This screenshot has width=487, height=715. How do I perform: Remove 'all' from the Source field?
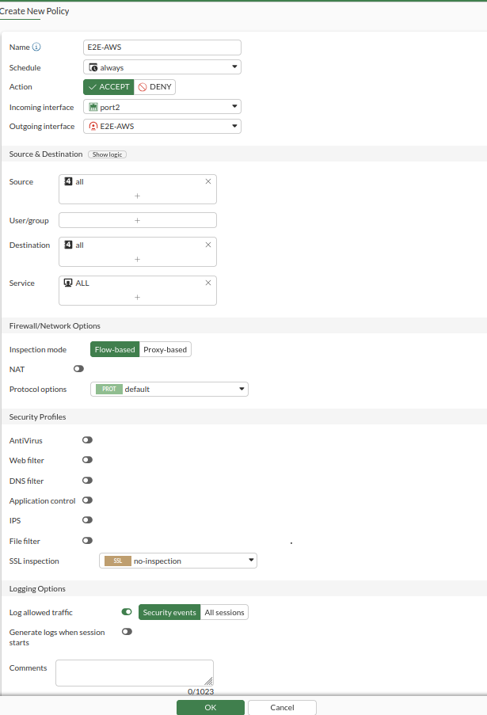coord(208,181)
